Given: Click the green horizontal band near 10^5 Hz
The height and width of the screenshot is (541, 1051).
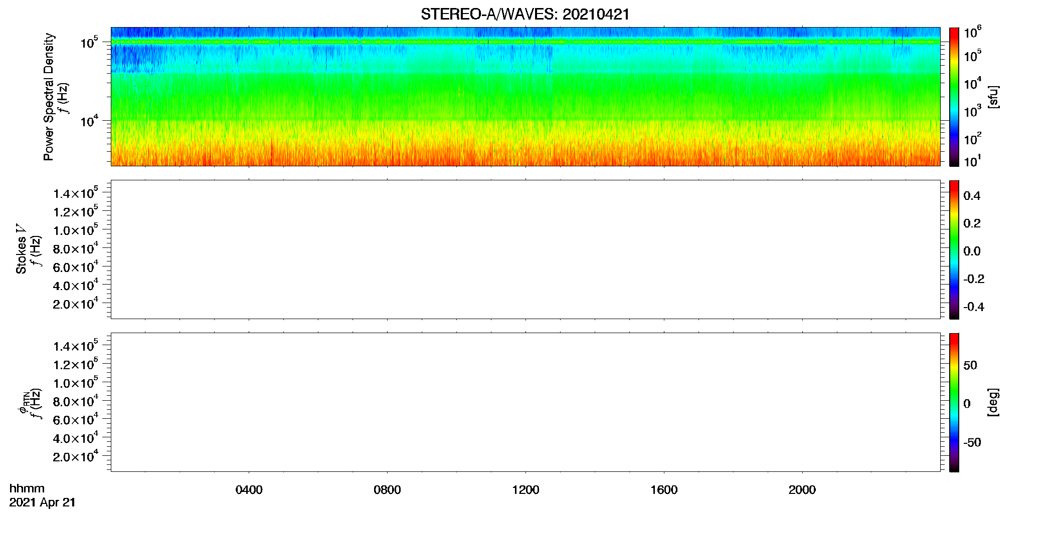Looking at the screenshot, I should [525, 42].
